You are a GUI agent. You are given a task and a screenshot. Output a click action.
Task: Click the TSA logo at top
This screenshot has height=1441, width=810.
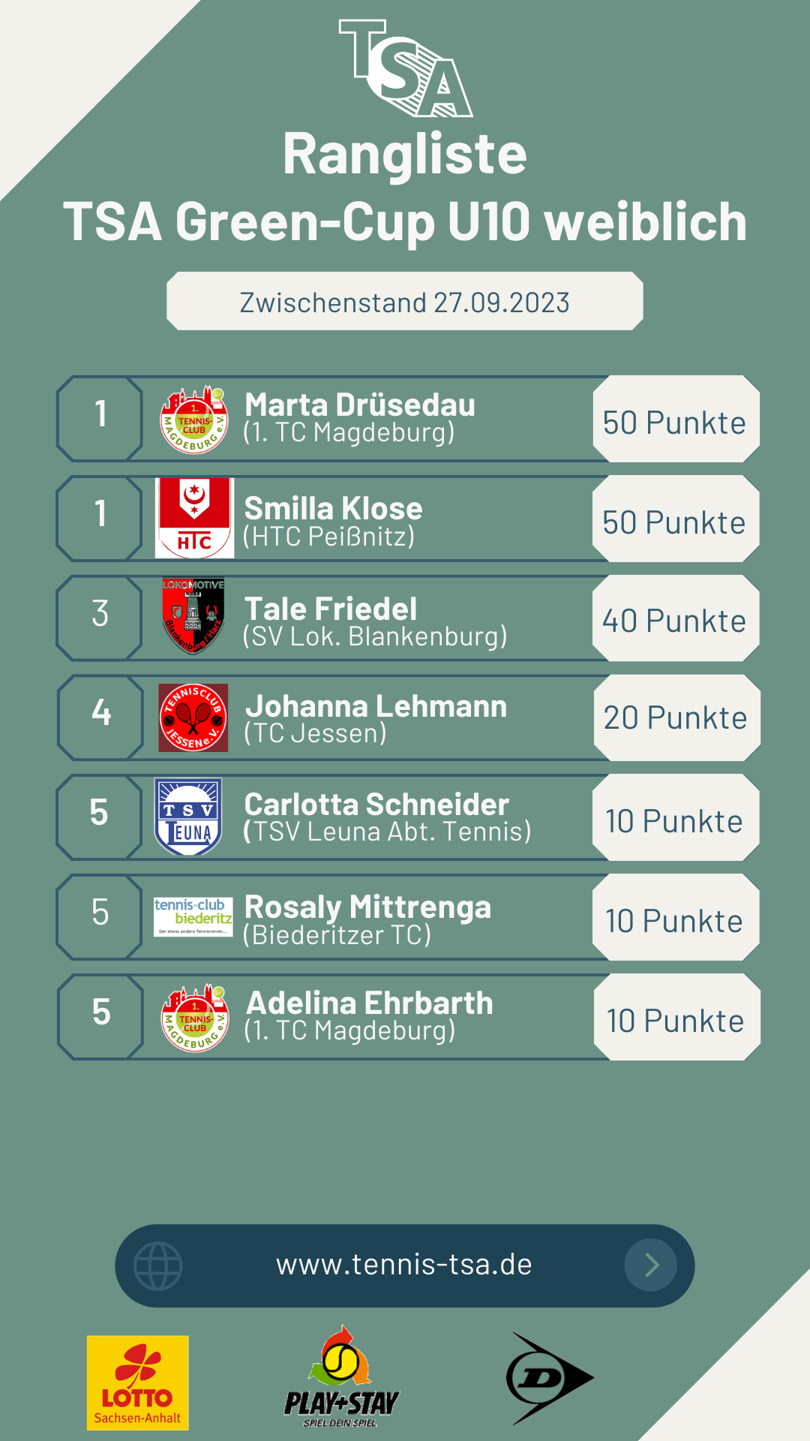point(406,69)
